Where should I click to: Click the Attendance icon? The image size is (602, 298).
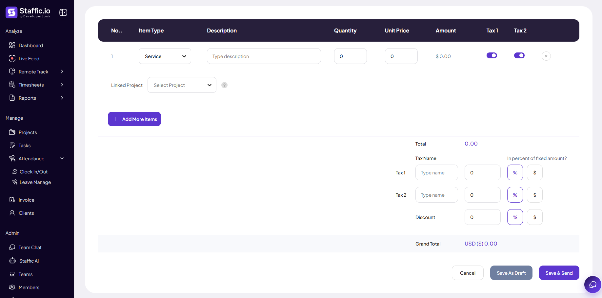pyautogui.click(x=12, y=158)
